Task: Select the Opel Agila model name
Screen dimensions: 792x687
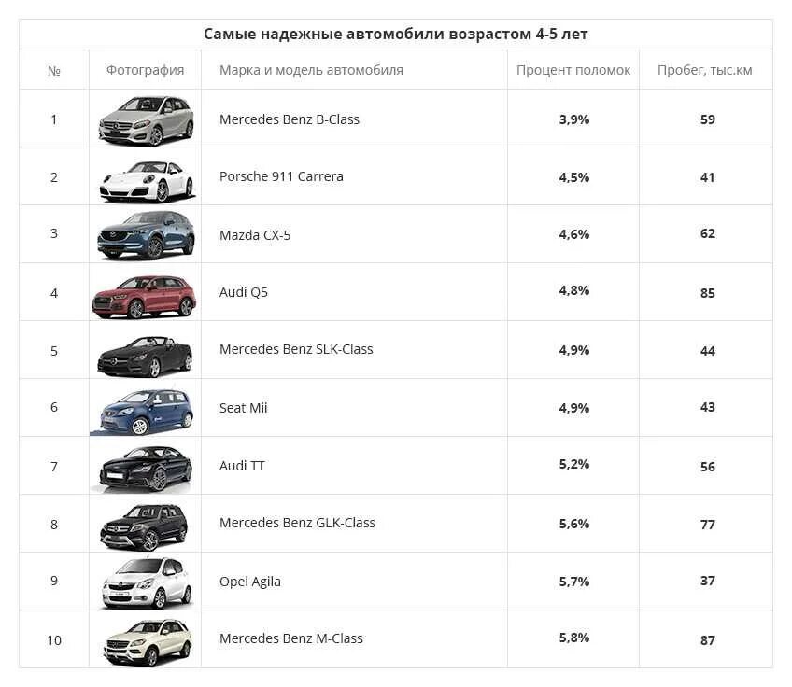Action: [x=250, y=582]
